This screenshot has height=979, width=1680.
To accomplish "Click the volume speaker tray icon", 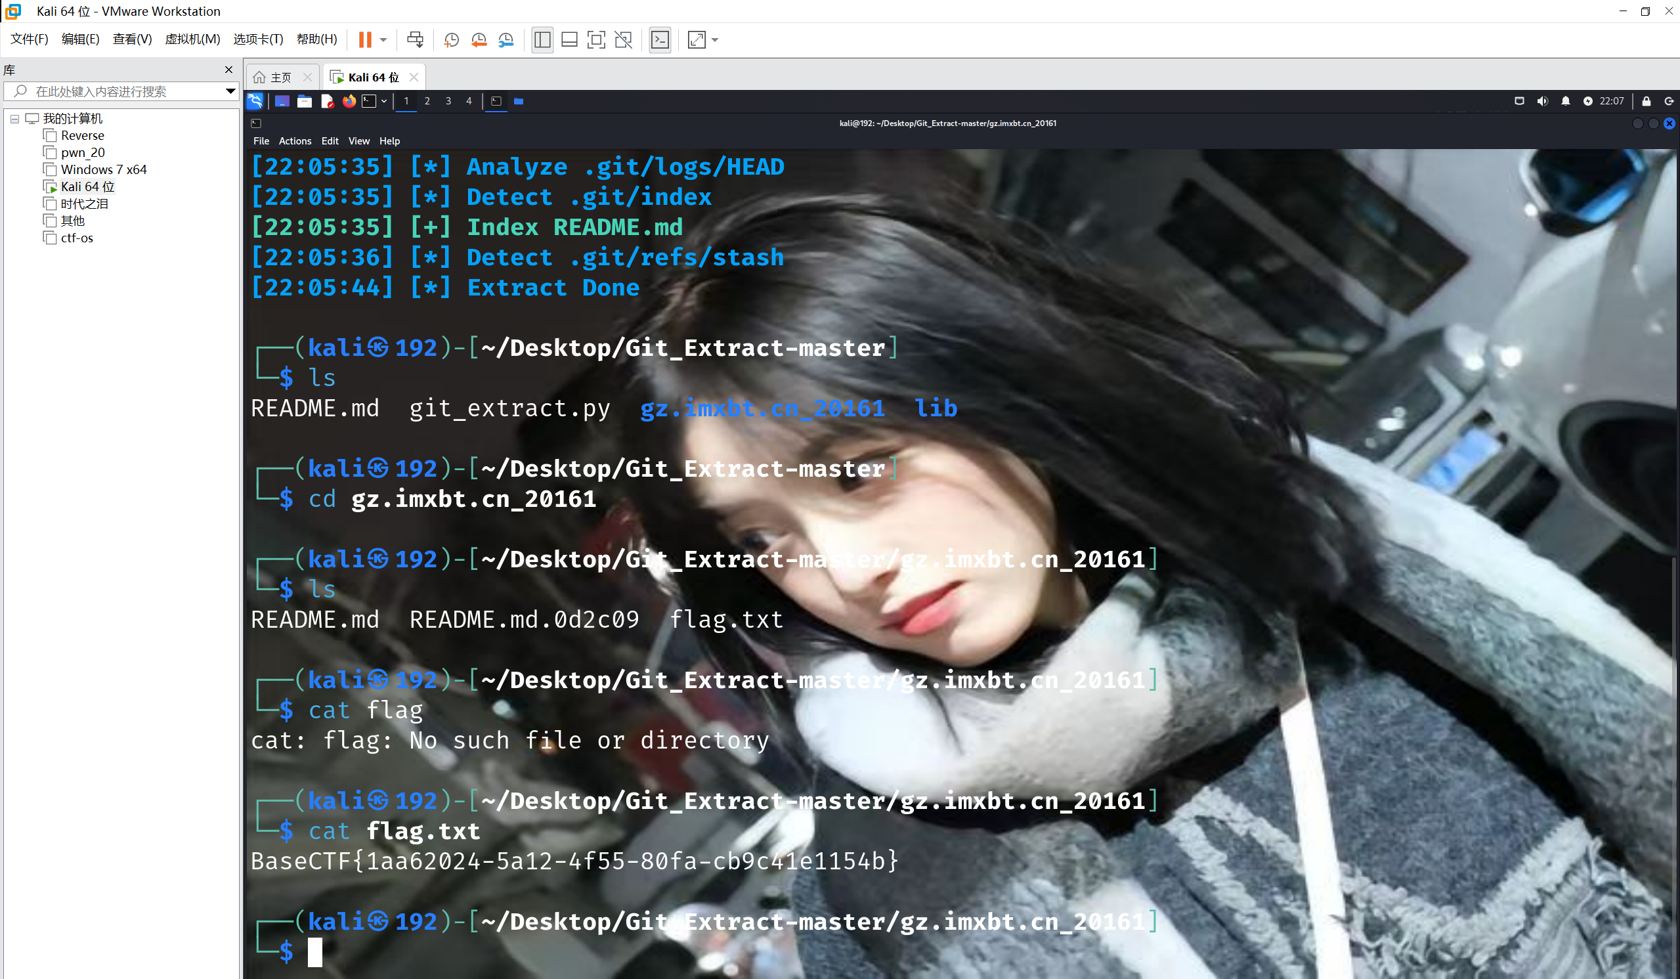I will [x=1542, y=101].
